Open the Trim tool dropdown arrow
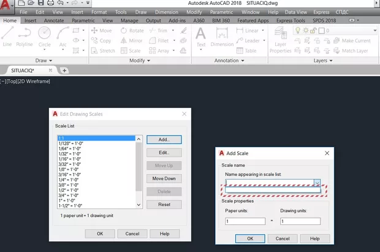380x252 pixels. coord(173,31)
